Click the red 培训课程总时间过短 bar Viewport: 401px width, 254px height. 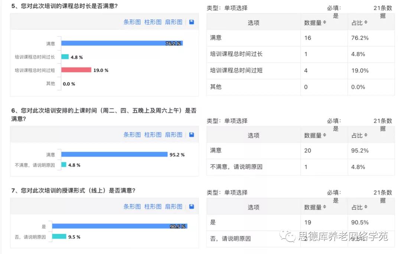click(x=76, y=70)
